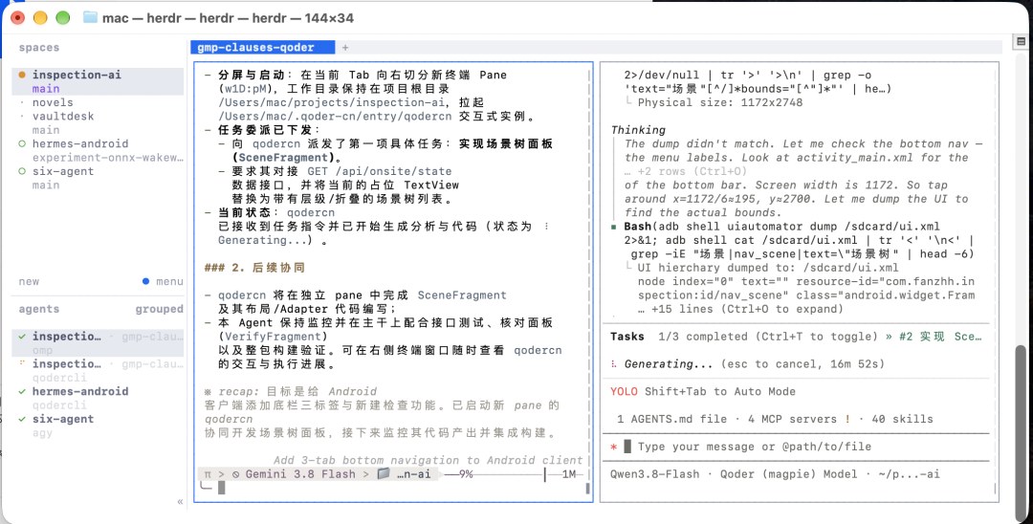Toggle grouped view for agents
Image resolution: width=1033 pixels, height=524 pixels.
[x=159, y=309]
